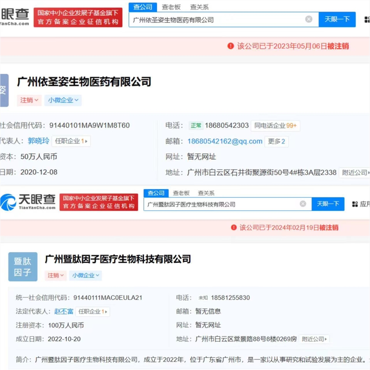Screen dimensions: 370x370
Task: Click the 暨肽因子 company logo avatar
Action: point(23,266)
